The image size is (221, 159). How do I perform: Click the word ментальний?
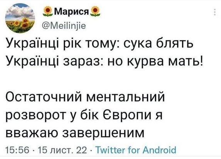(125, 97)
